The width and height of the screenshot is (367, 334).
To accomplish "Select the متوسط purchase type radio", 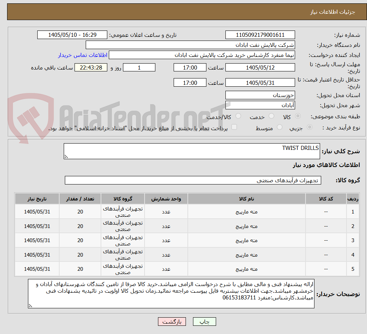I will pos(279,127).
